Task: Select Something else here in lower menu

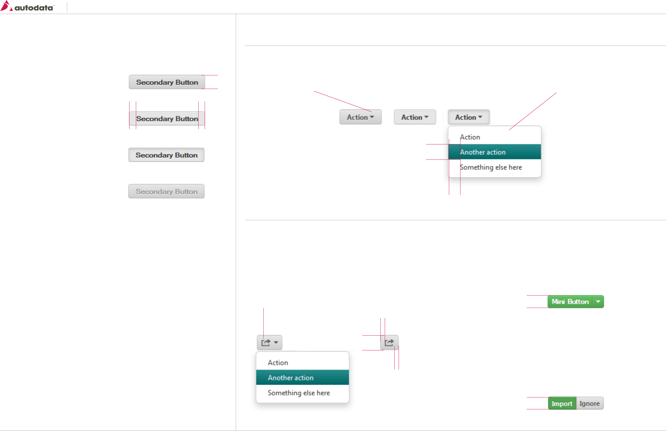Action: coord(299,393)
